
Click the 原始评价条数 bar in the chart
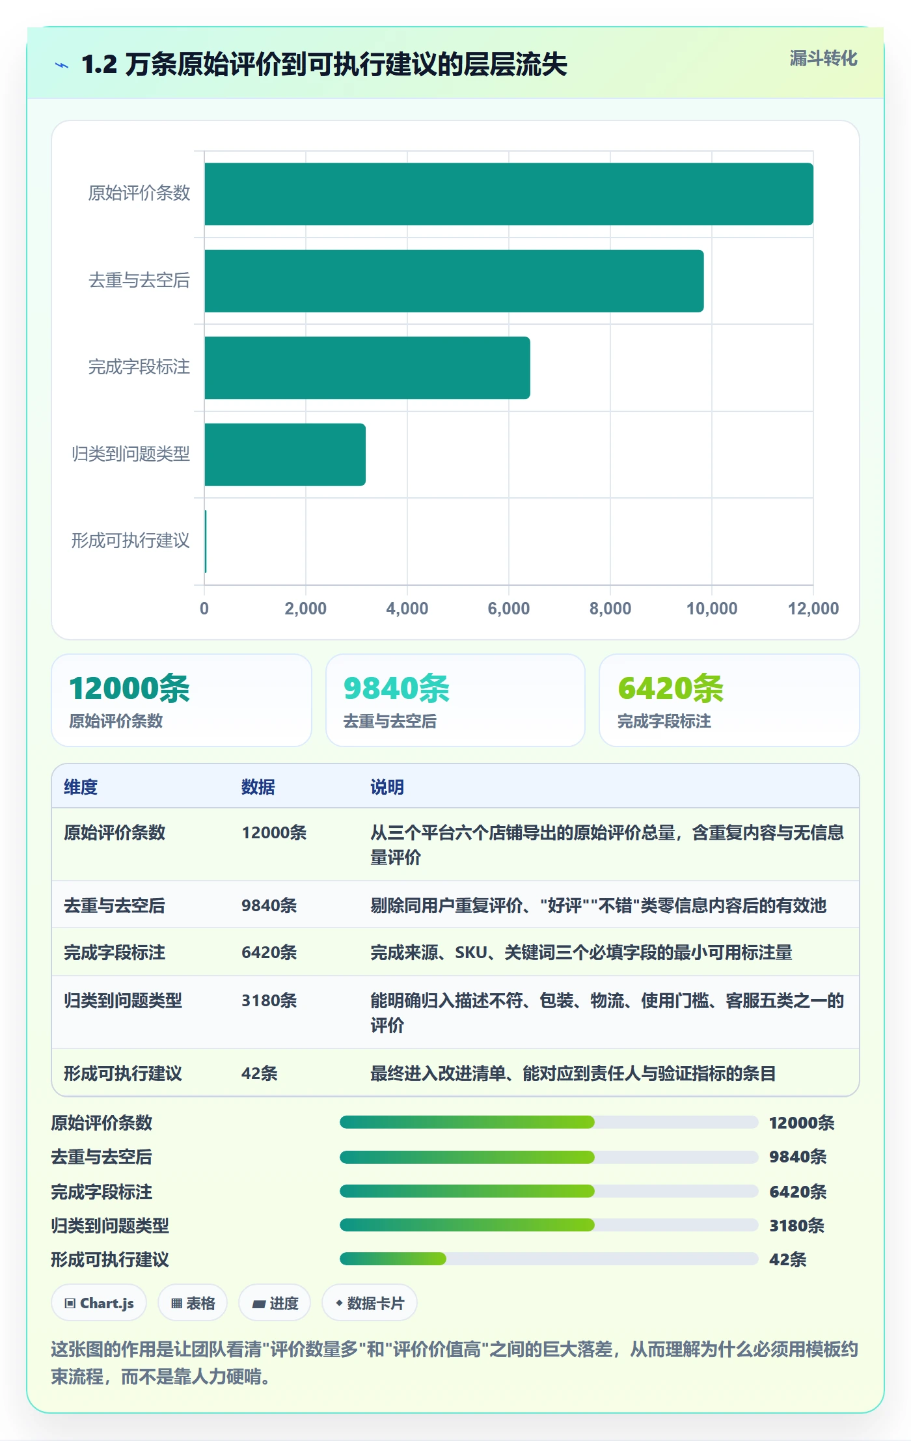(x=509, y=194)
